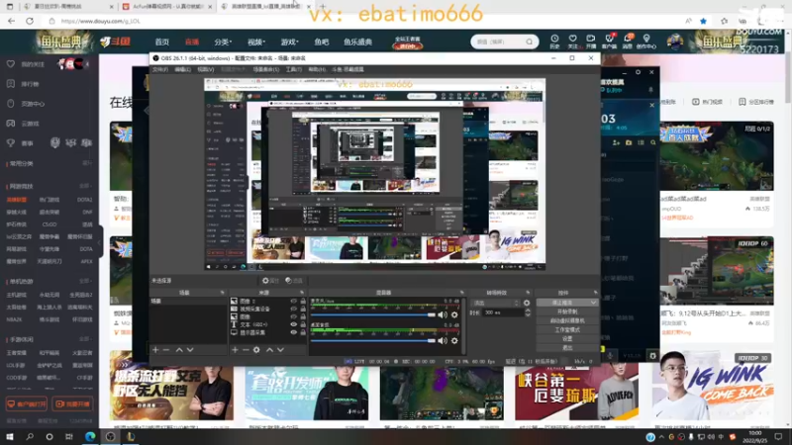The image size is (792, 445).
Task: Click the magnifier icon in Douyu search box
Action: [529, 42]
